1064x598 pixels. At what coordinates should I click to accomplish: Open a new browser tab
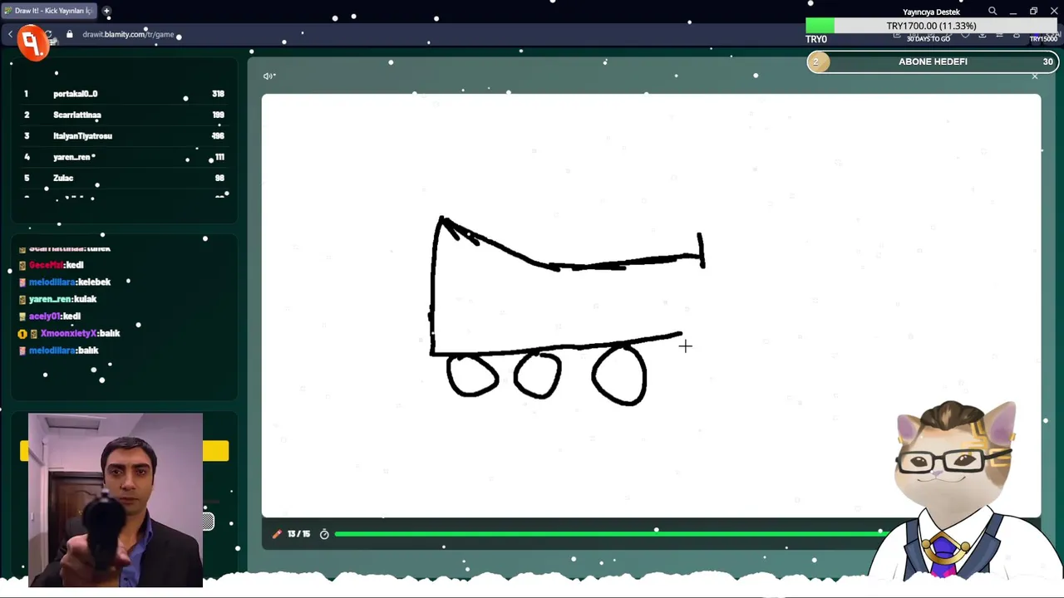tap(106, 11)
